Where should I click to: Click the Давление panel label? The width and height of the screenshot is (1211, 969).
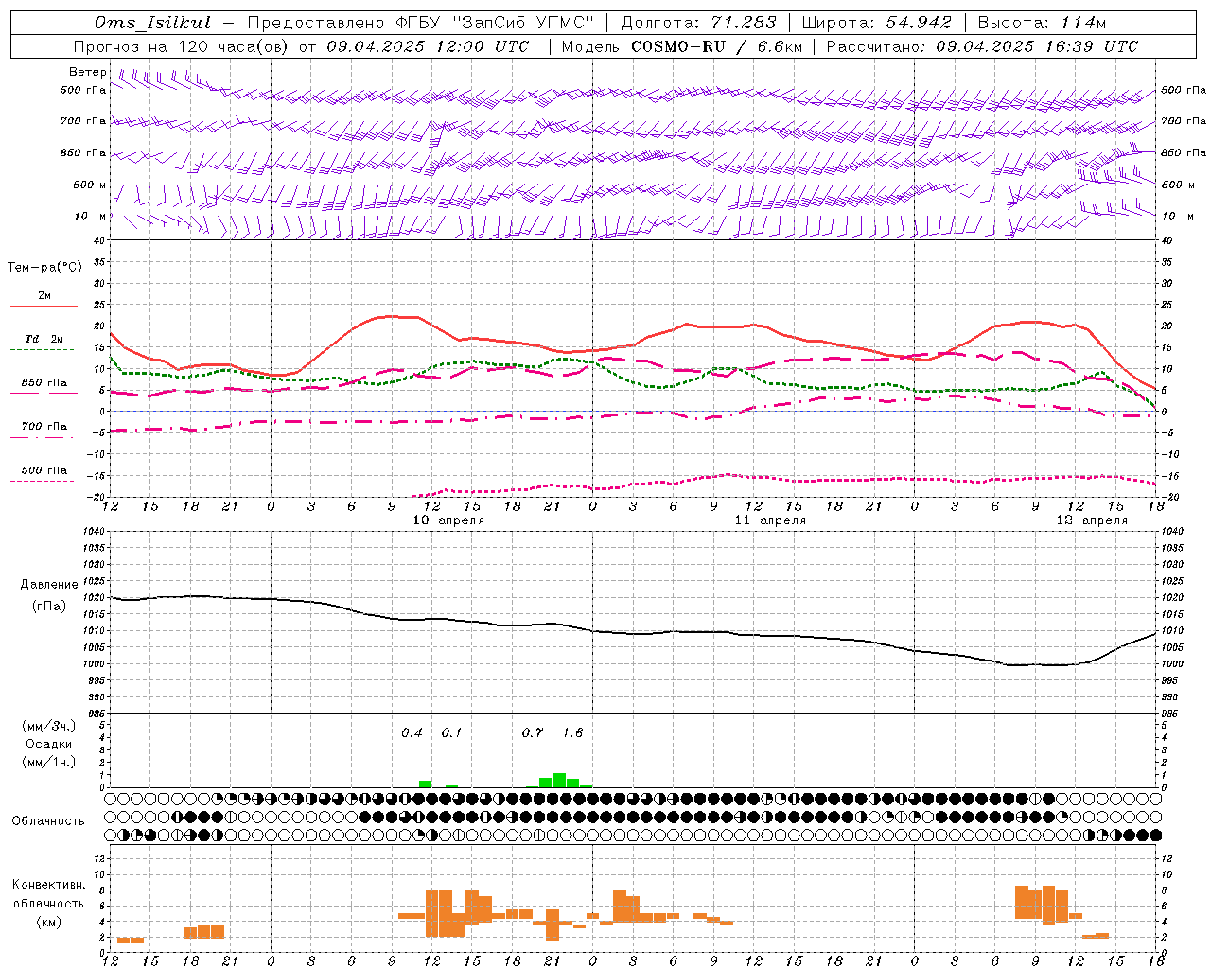[x=49, y=585]
